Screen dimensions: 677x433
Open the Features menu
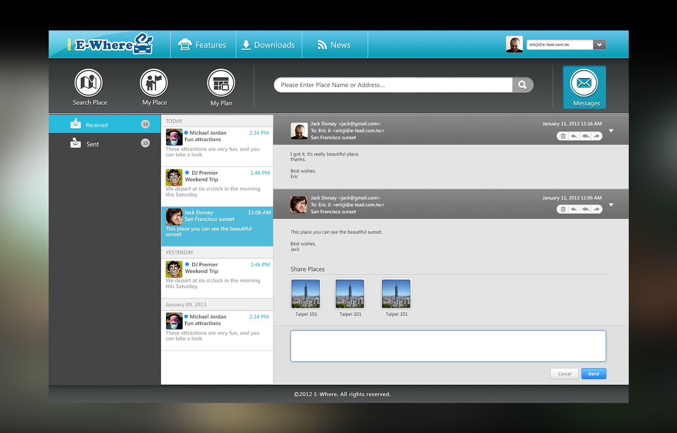pyautogui.click(x=203, y=45)
